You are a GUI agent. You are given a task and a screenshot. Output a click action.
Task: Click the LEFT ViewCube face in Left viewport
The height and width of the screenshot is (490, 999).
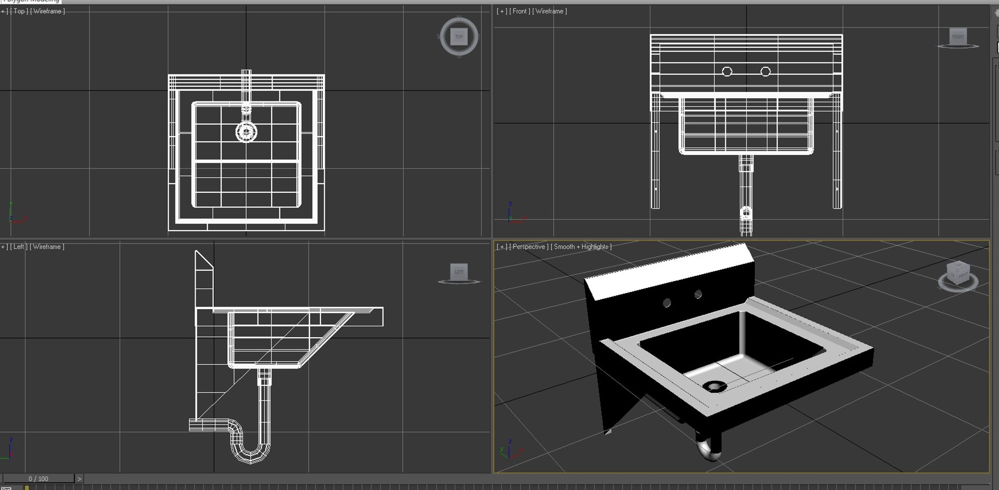pos(459,272)
